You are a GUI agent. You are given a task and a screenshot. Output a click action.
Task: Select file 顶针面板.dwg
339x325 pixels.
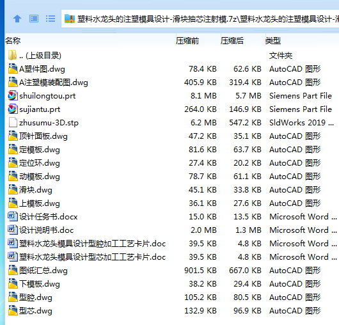[x=43, y=136]
